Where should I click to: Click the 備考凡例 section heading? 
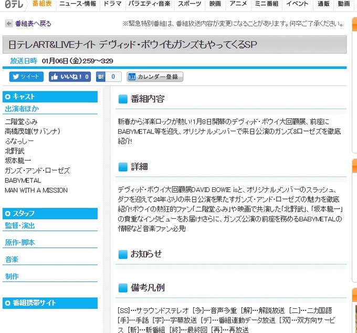tap(148, 288)
